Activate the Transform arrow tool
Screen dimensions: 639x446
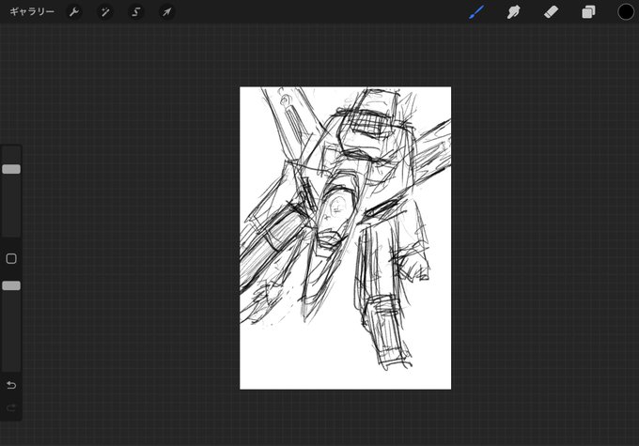click(167, 12)
